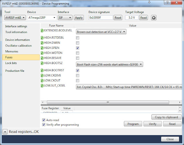The height and width of the screenshot is (145, 184).
Task: Select the Fuses page
Action: point(21,57)
